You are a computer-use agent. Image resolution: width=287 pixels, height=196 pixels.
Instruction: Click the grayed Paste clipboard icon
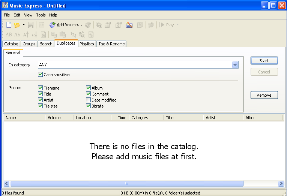(x=63, y=34)
